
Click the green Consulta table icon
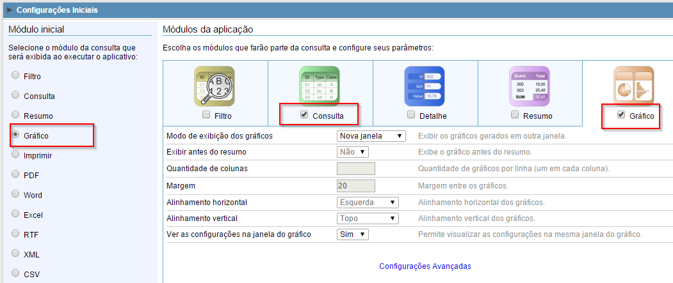pyautogui.click(x=320, y=86)
